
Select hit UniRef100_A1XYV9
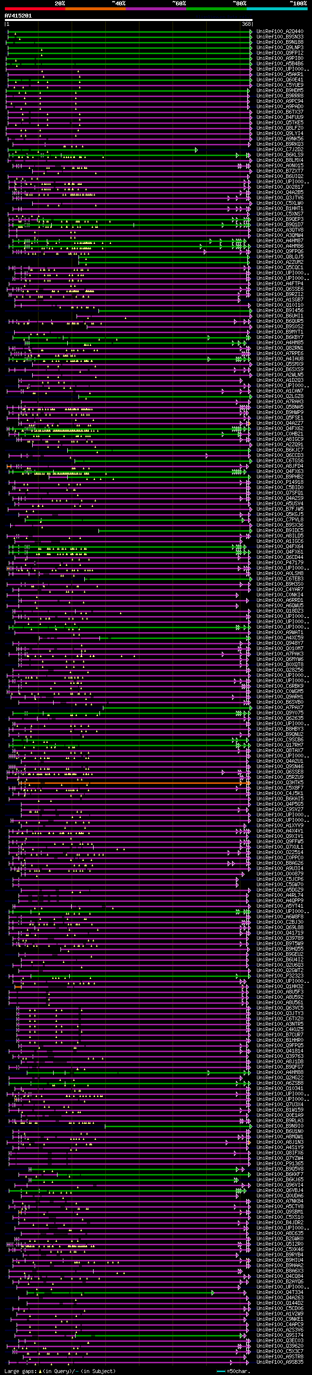coord(280,826)
